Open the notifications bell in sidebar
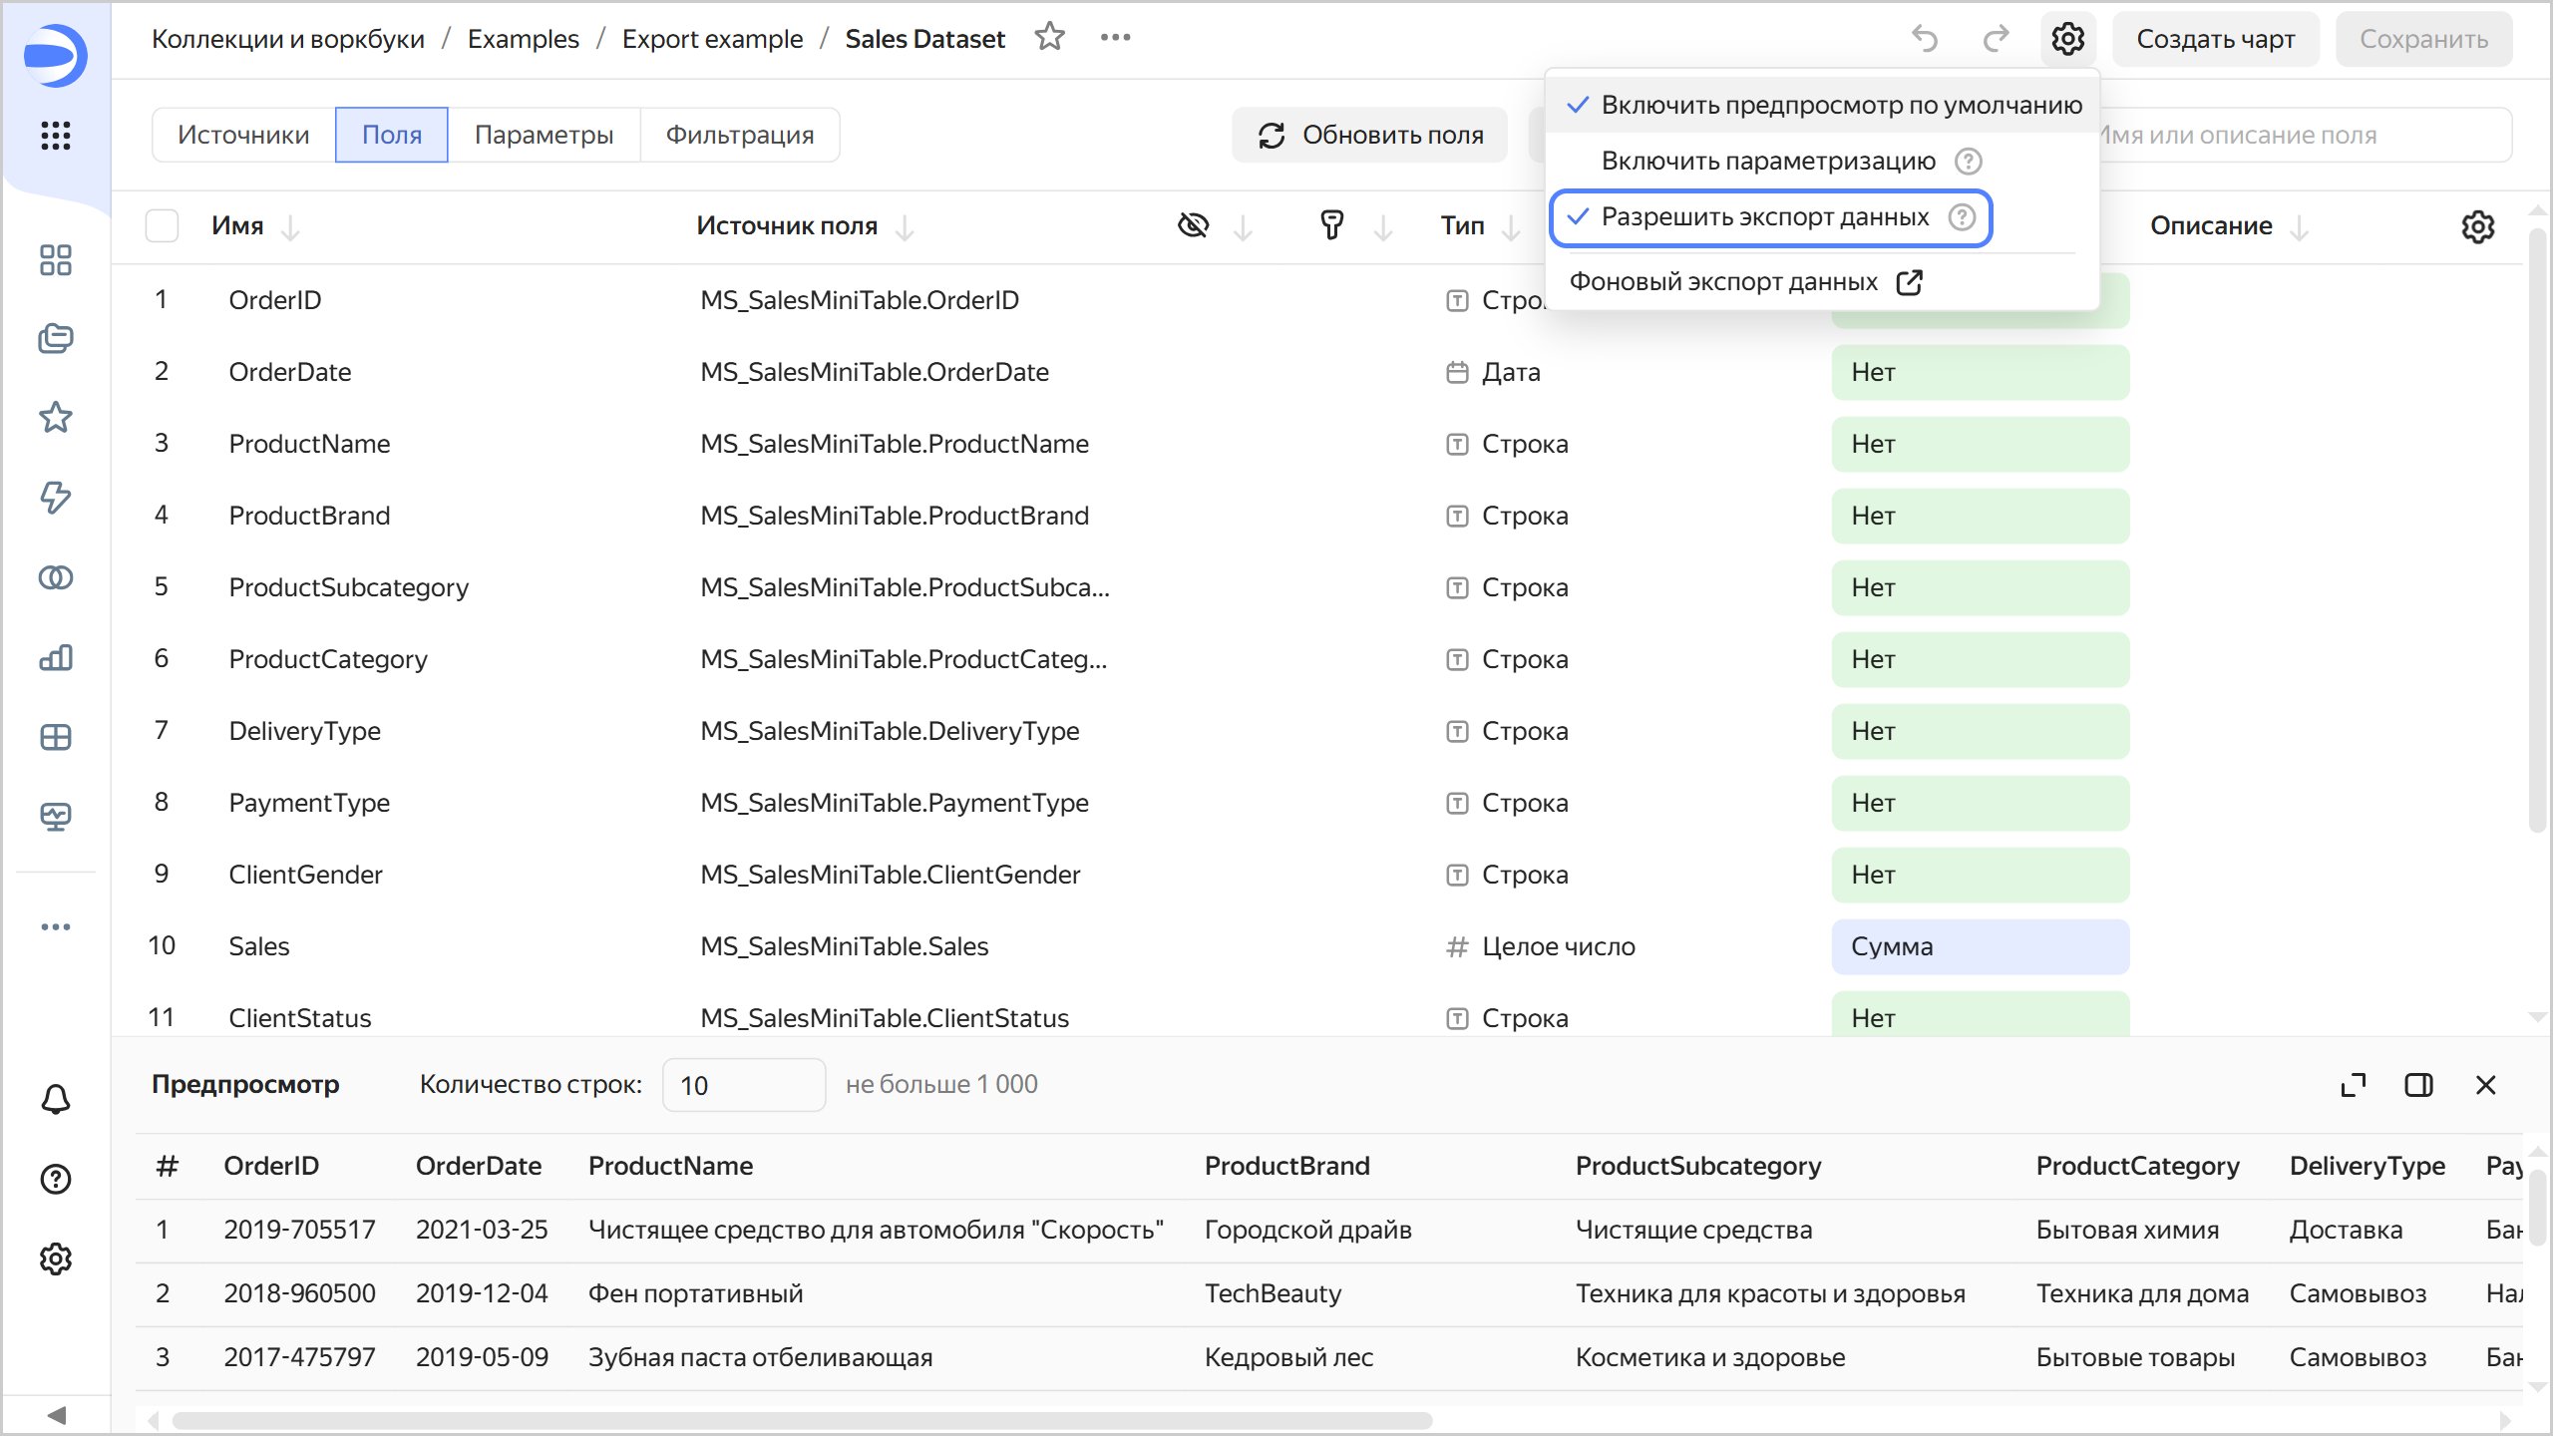Image resolution: width=2553 pixels, height=1436 pixels. pos(56,1099)
